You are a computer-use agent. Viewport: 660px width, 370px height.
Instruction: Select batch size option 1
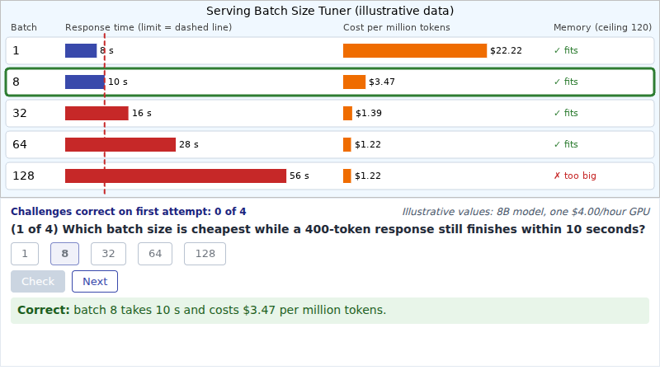pos(25,254)
